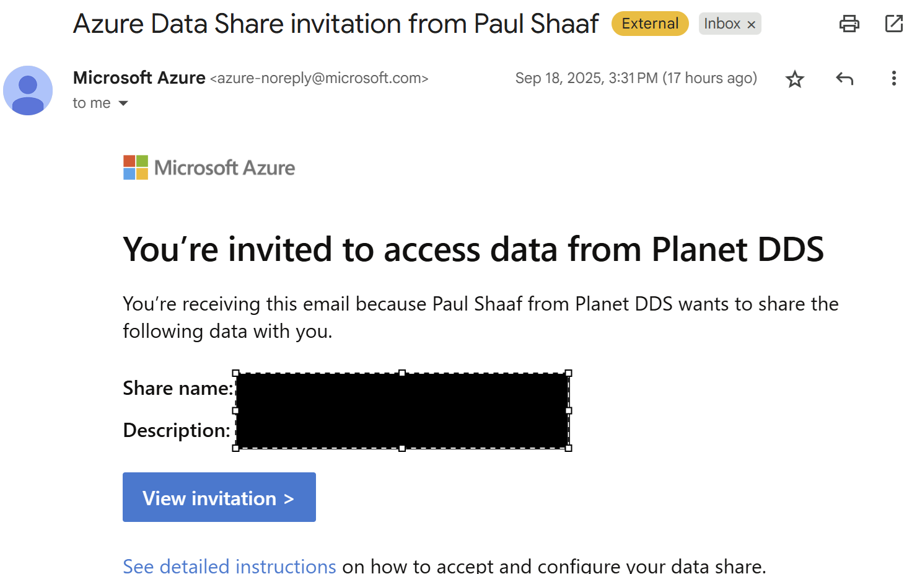The width and height of the screenshot is (912, 574).
Task: Click the sender profile avatar
Action: click(x=28, y=91)
